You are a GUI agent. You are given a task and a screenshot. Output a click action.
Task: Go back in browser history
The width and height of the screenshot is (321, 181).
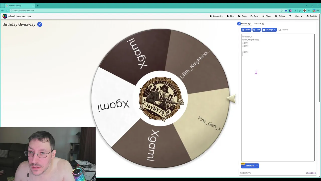3,11
